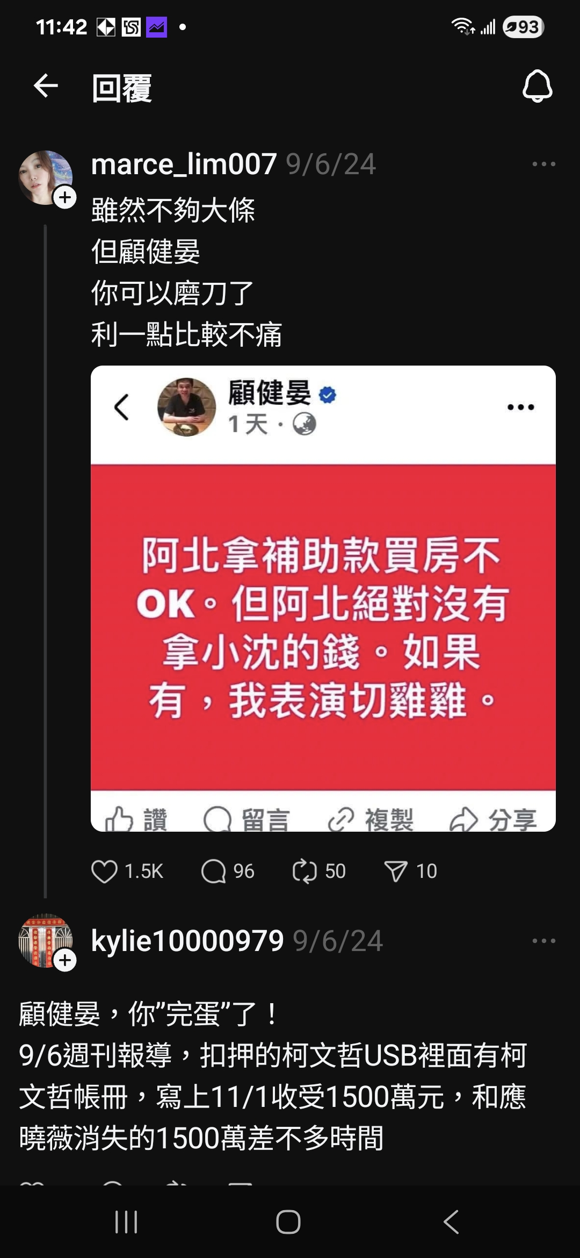Screen dimensions: 580x1258
Task: Open kylie10000979 username profile link
Action: click(x=187, y=941)
